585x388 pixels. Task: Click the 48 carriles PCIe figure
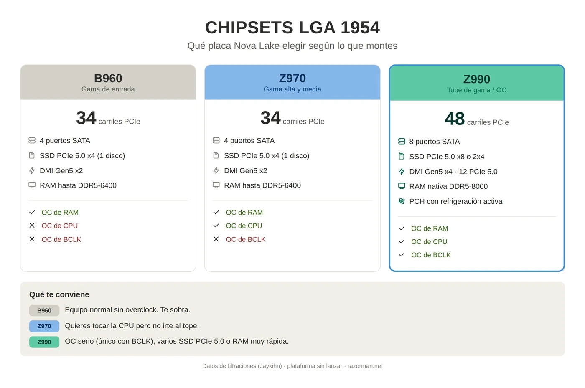coord(477,119)
